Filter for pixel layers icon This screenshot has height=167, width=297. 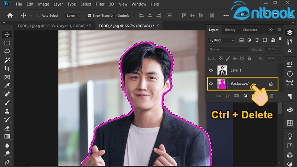pos(241,40)
